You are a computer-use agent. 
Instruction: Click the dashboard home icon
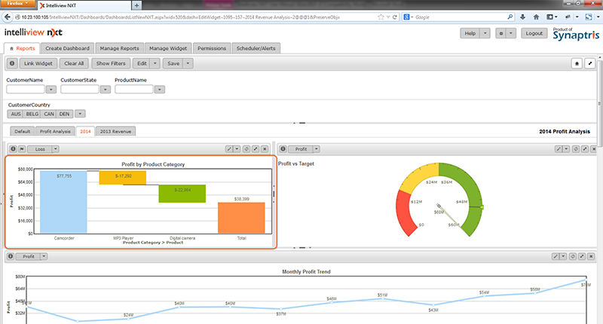tap(576, 64)
